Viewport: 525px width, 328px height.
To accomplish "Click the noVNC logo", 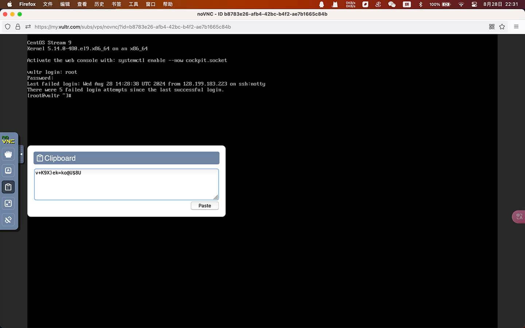I will (8, 140).
